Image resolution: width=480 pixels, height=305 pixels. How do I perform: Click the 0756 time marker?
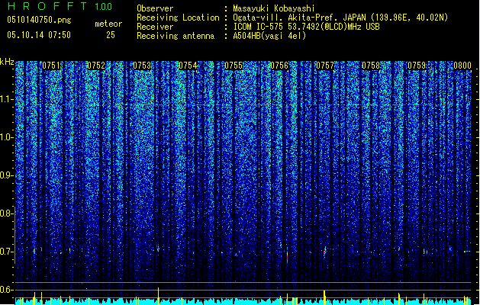click(279, 66)
